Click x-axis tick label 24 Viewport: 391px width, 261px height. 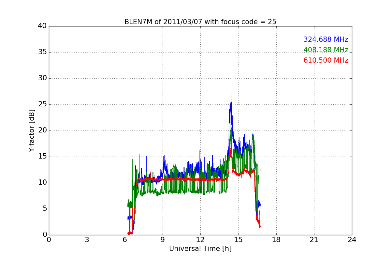coord(352,239)
